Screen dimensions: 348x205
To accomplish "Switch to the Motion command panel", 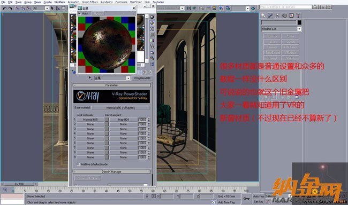I will tap(284, 15).
